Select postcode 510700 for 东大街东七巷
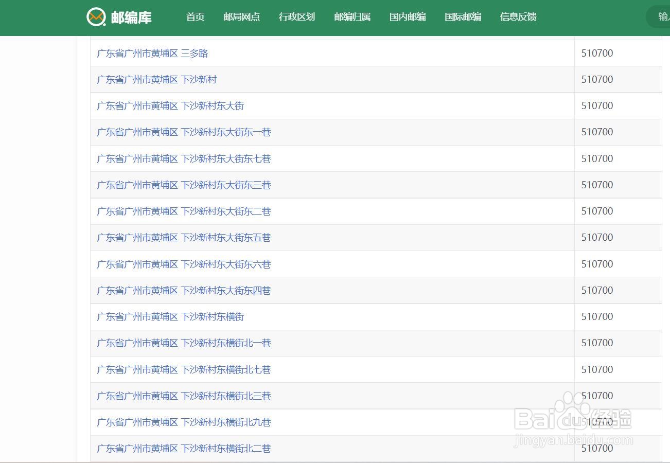This screenshot has height=463, width=670. [597, 158]
